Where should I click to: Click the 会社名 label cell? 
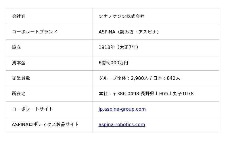19,17
